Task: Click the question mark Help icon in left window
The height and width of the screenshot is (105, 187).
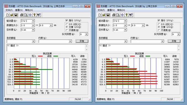Action: 35,15
